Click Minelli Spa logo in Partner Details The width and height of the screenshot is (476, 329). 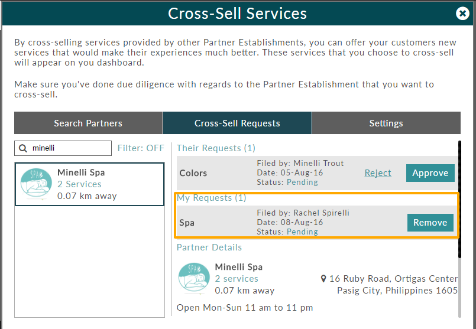(194, 278)
